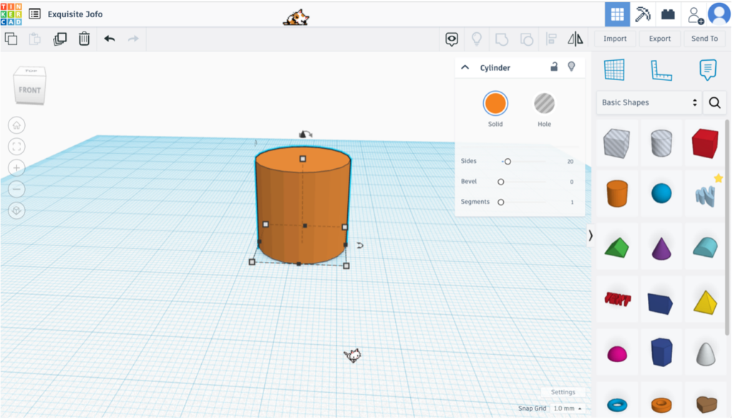Invite collaborators with add-person icon
The height and width of the screenshot is (420, 733).
point(696,15)
